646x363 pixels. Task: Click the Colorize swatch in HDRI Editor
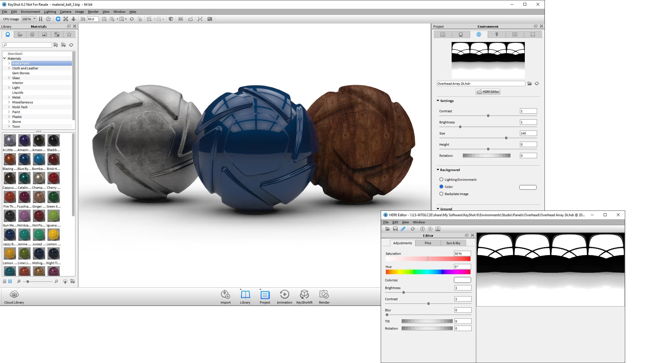462,280
